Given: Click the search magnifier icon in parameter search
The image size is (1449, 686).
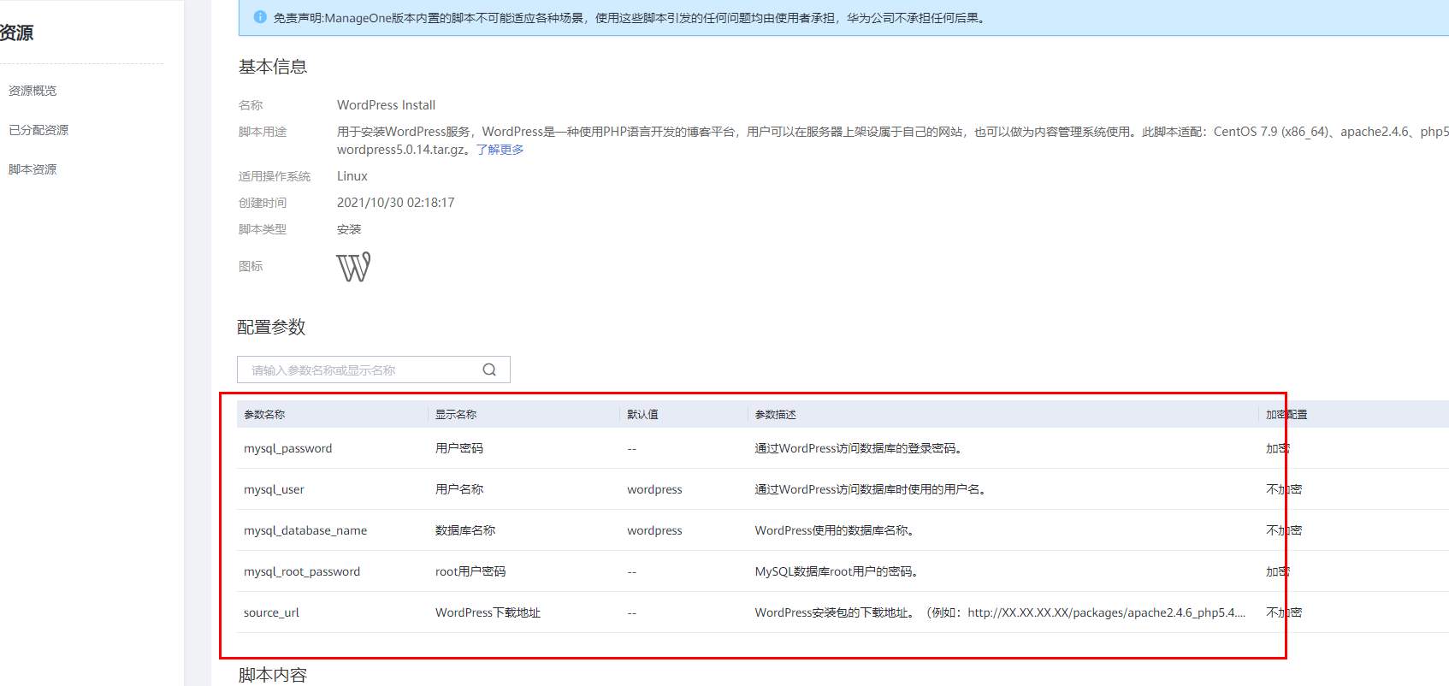Looking at the screenshot, I should pyautogui.click(x=489, y=370).
